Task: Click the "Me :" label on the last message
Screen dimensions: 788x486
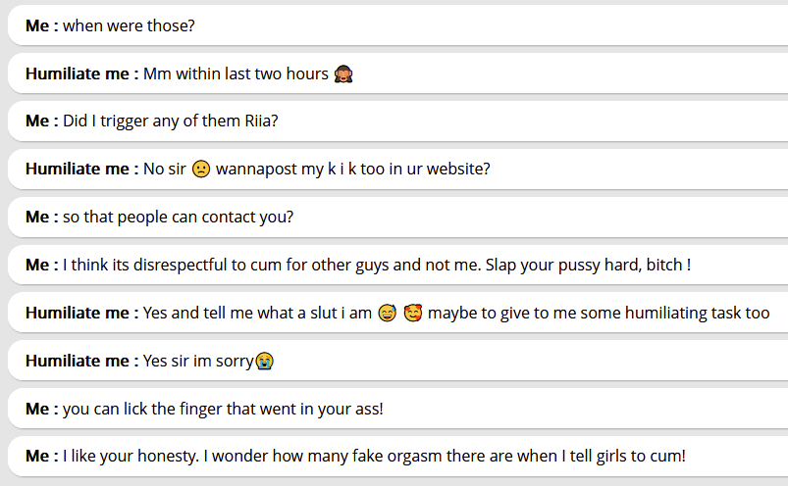Action: 42,456
